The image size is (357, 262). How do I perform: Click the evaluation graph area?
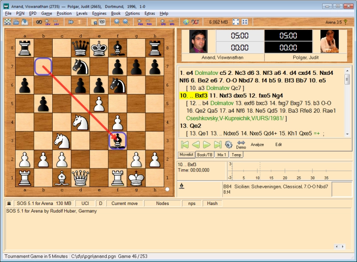(x=289, y=171)
